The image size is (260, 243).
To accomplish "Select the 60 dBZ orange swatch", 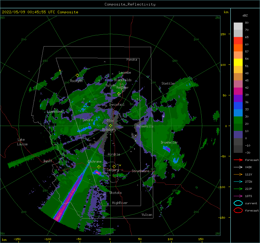I will (238, 48).
